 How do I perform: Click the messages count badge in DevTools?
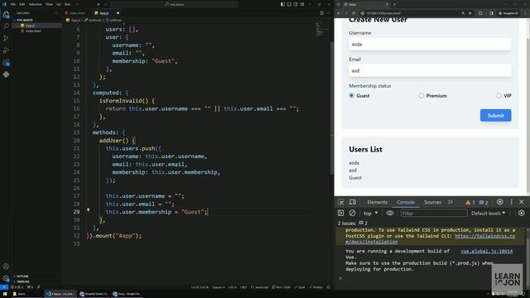(484, 202)
